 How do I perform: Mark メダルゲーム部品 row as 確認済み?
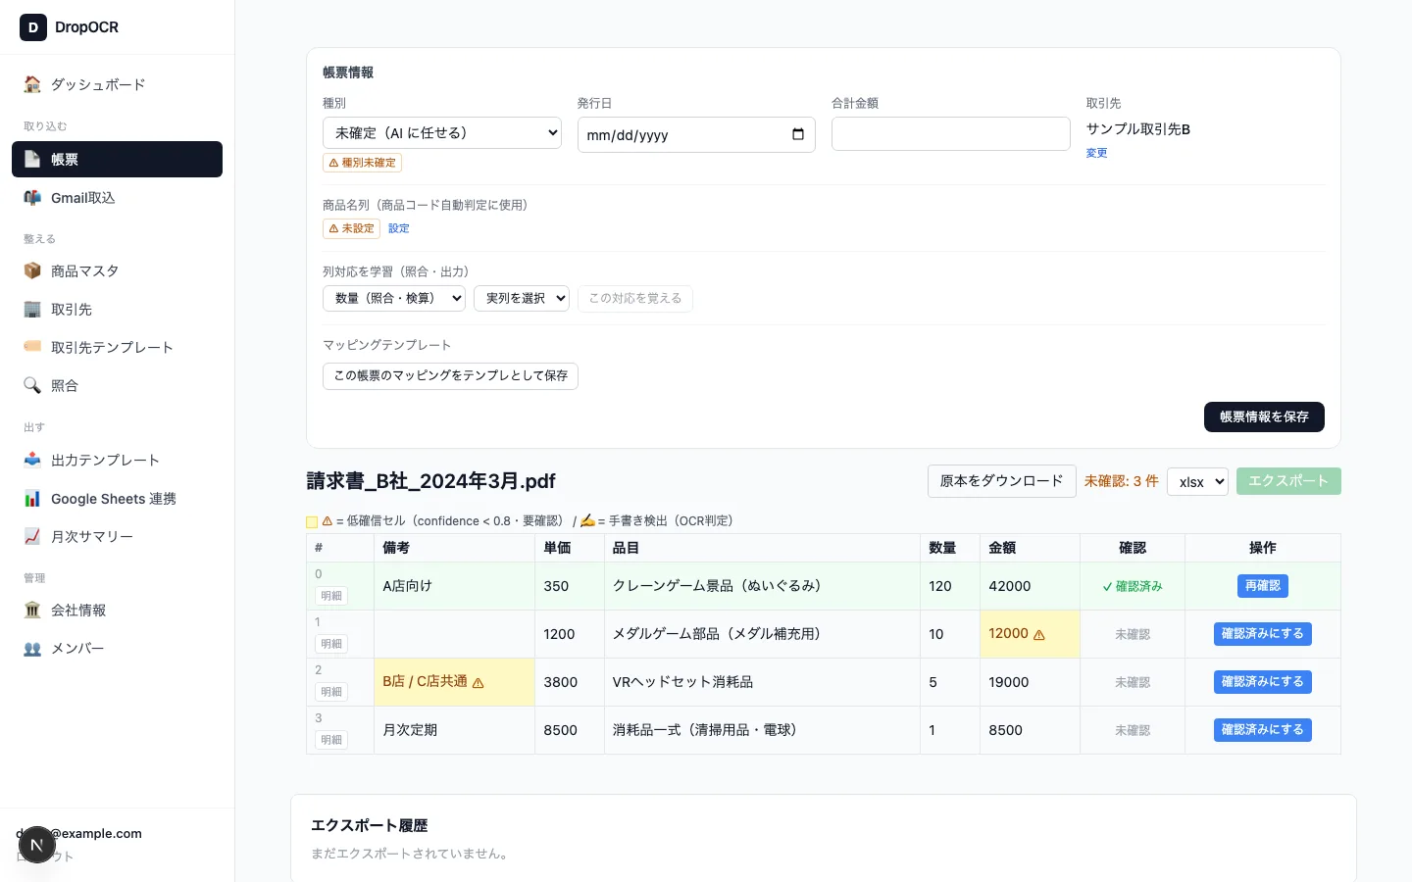click(1263, 634)
